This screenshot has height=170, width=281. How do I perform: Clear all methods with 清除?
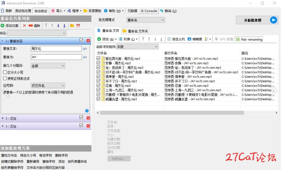(34, 26)
